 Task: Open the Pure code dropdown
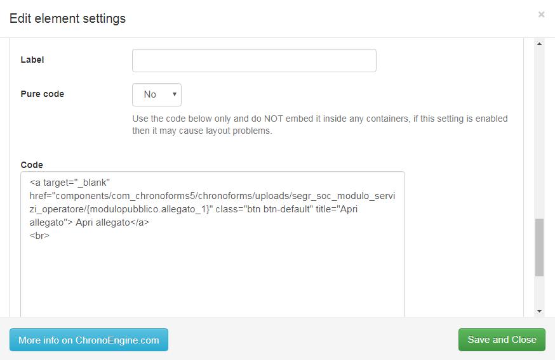point(157,94)
